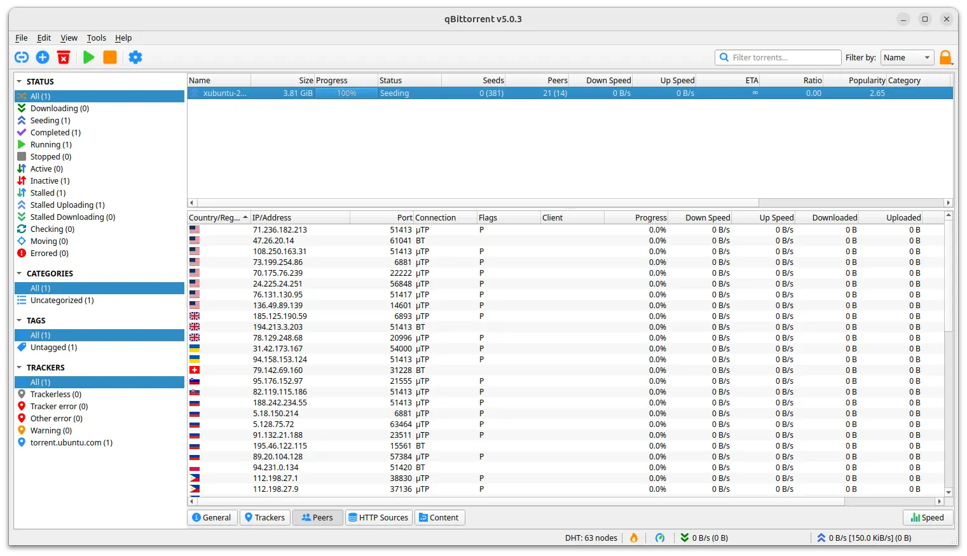Select the Moving (0) filter
The width and height of the screenshot is (967, 556).
(x=99, y=241)
